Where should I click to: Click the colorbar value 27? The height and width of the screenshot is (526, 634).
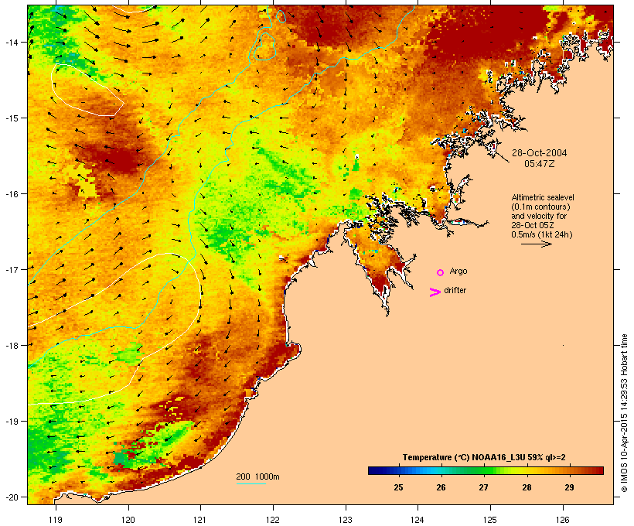click(x=483, y=487)
